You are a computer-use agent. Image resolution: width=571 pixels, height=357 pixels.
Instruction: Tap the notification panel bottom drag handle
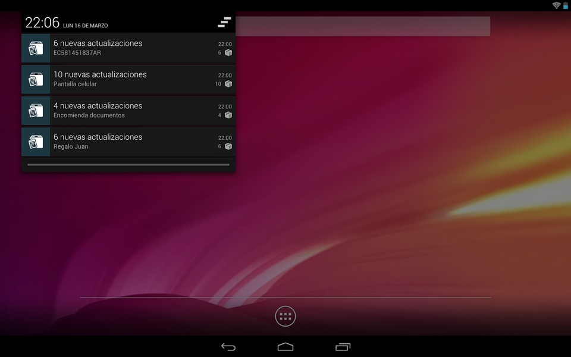click(x=128, y=165)
